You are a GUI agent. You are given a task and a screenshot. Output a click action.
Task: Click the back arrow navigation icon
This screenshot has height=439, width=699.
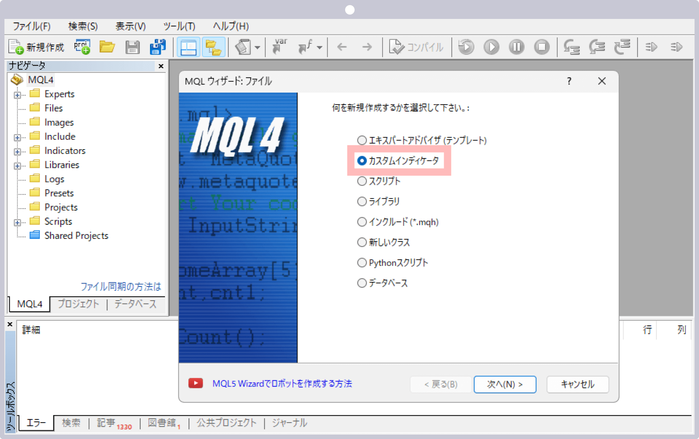[x=342, y=47]
